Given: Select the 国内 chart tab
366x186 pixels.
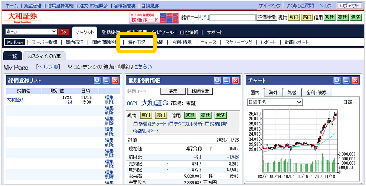Looking at the screenshot, I should [x=255, y=92].
